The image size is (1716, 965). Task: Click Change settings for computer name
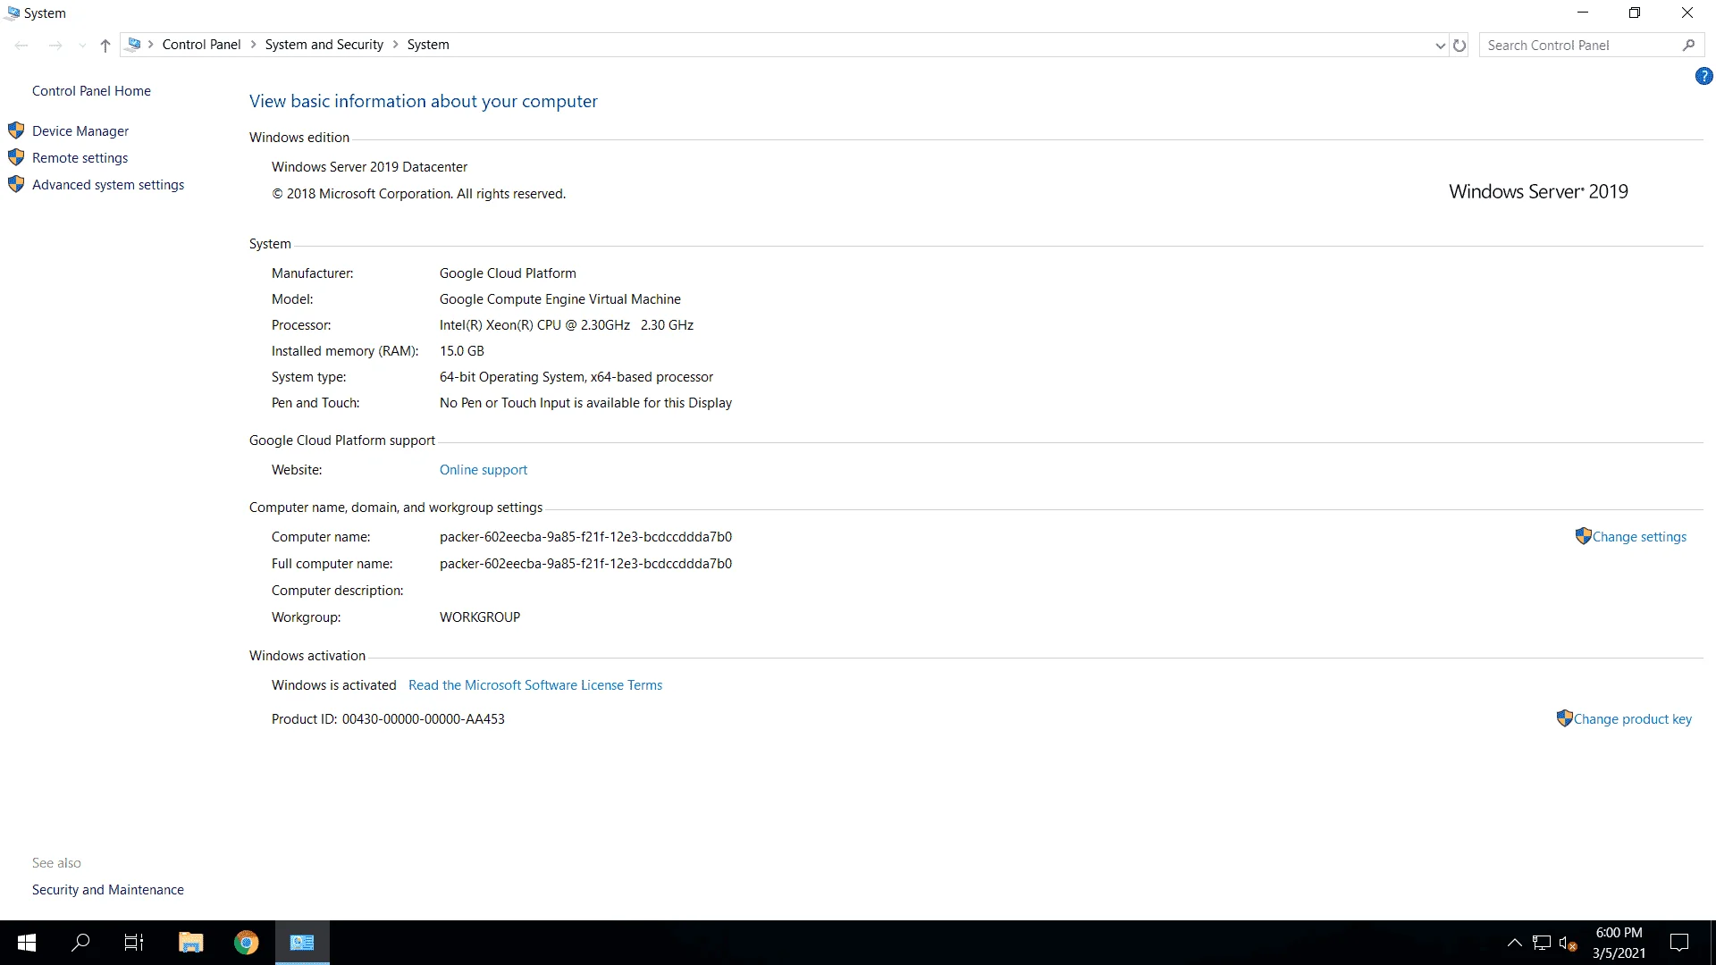pyautogui.click(x=1639, y=537)
